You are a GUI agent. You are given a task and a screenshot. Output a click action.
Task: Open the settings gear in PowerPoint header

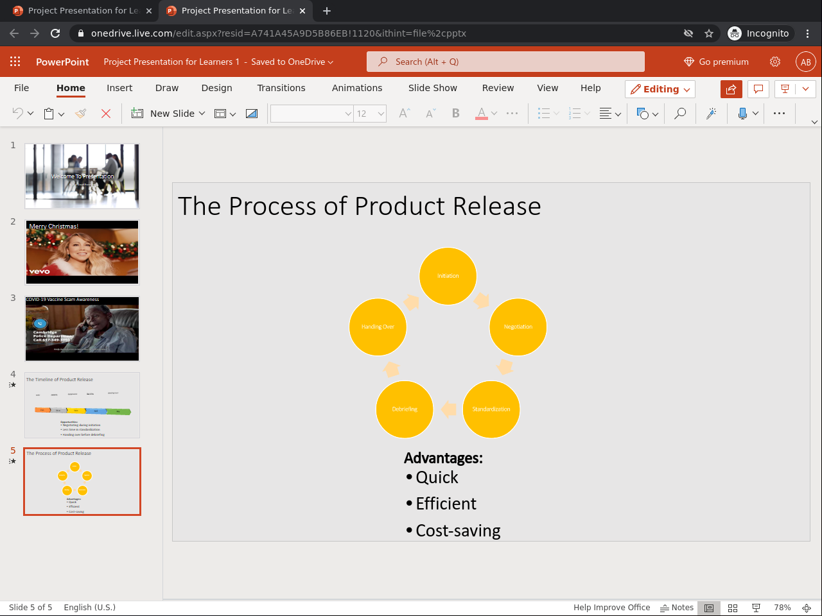click(775, 62)
